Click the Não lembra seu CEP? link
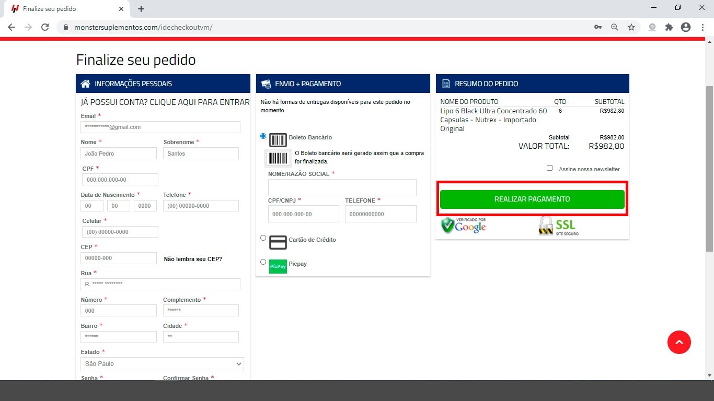The width and height of the screenshot is (714, 401). point(193,259)
